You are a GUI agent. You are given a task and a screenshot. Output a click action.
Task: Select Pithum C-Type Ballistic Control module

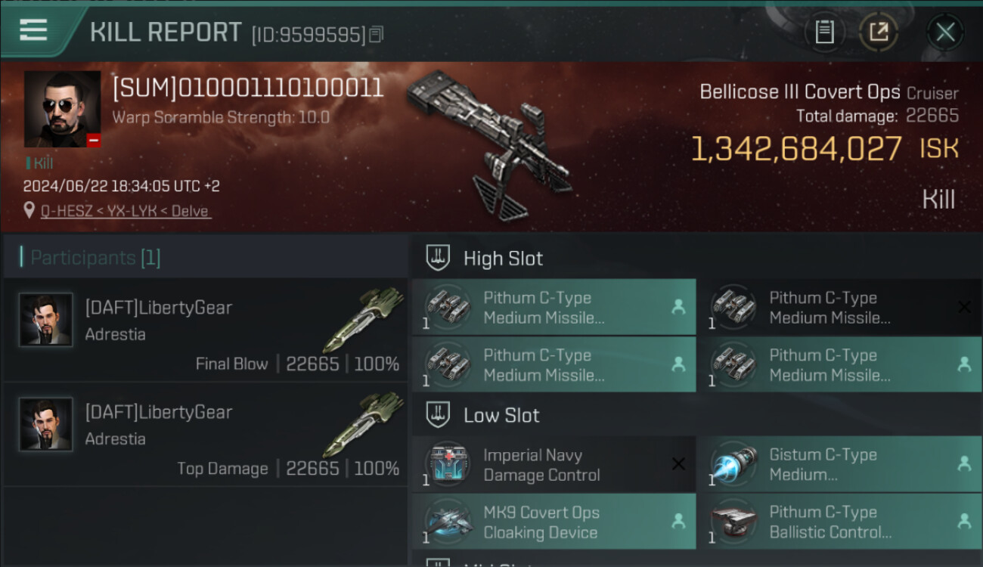[839, 522]
